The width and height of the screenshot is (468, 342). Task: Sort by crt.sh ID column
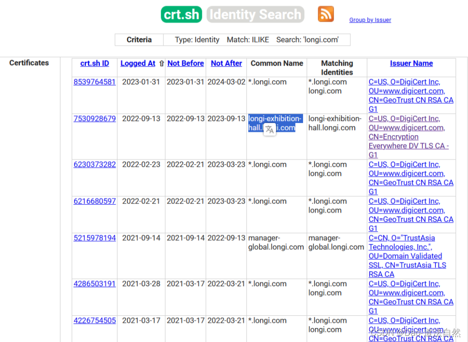click(x=94, y=63)
